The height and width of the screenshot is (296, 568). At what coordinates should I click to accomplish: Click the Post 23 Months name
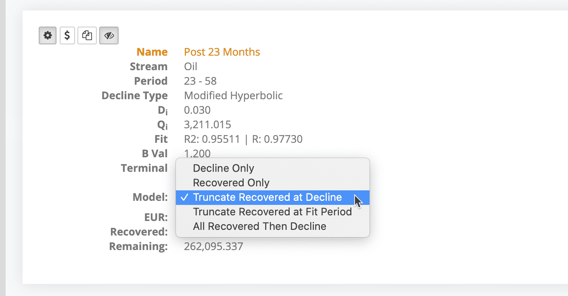click(222, 52)
